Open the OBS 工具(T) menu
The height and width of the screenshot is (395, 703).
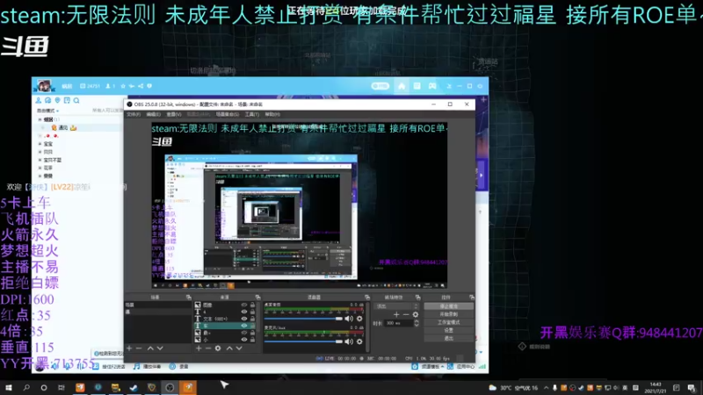[252, 115]
